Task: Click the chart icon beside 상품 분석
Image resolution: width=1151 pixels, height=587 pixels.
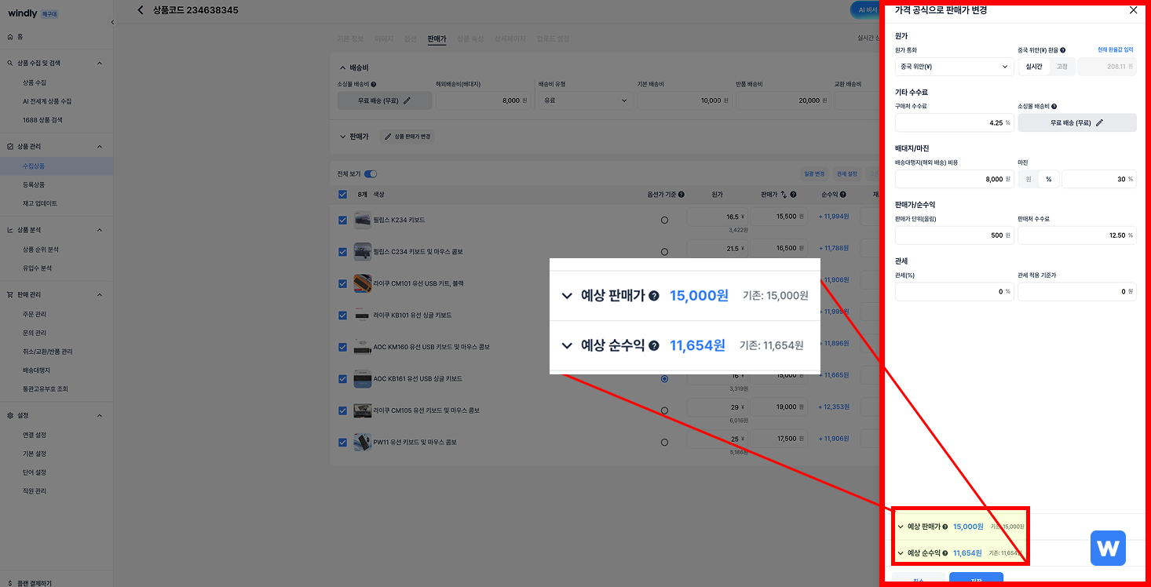Action: click(x=9, y=230)
